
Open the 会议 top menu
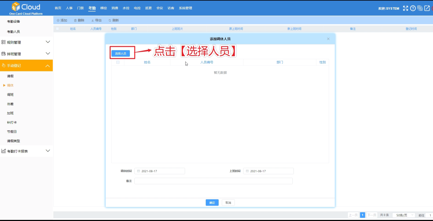tap(159, 8)
